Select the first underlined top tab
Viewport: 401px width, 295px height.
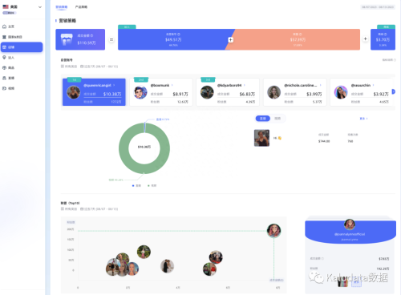(x=62, y=7)
